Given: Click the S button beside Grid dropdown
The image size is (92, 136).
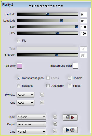Looking at the screenshot, I should coord(42,102).
